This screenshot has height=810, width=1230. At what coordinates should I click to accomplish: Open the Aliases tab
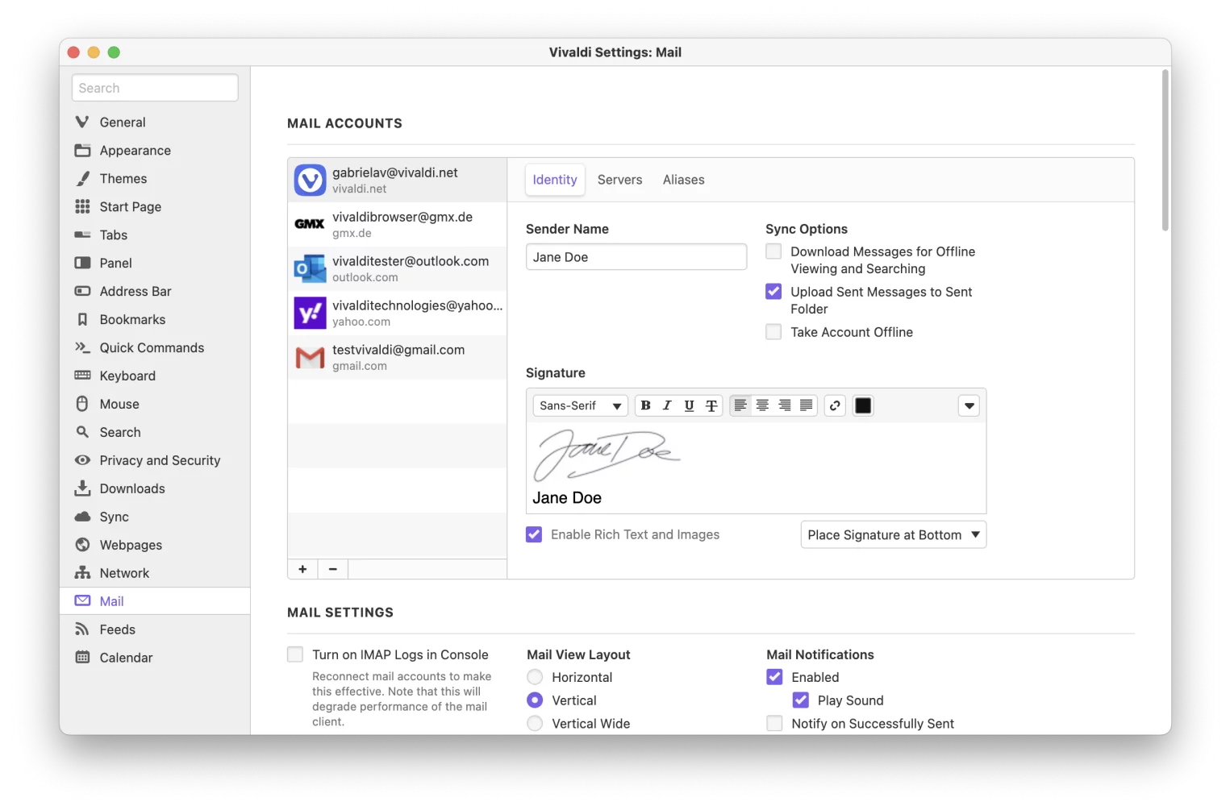tap(683, 180)
